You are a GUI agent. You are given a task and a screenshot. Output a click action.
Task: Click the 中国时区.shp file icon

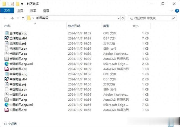[x=6, y=100]
